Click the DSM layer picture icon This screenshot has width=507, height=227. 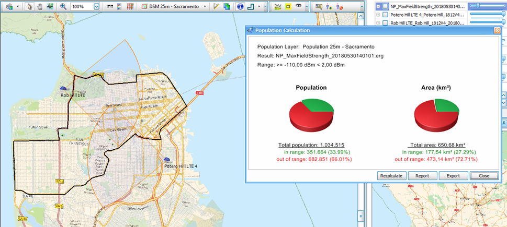(144, 6)
